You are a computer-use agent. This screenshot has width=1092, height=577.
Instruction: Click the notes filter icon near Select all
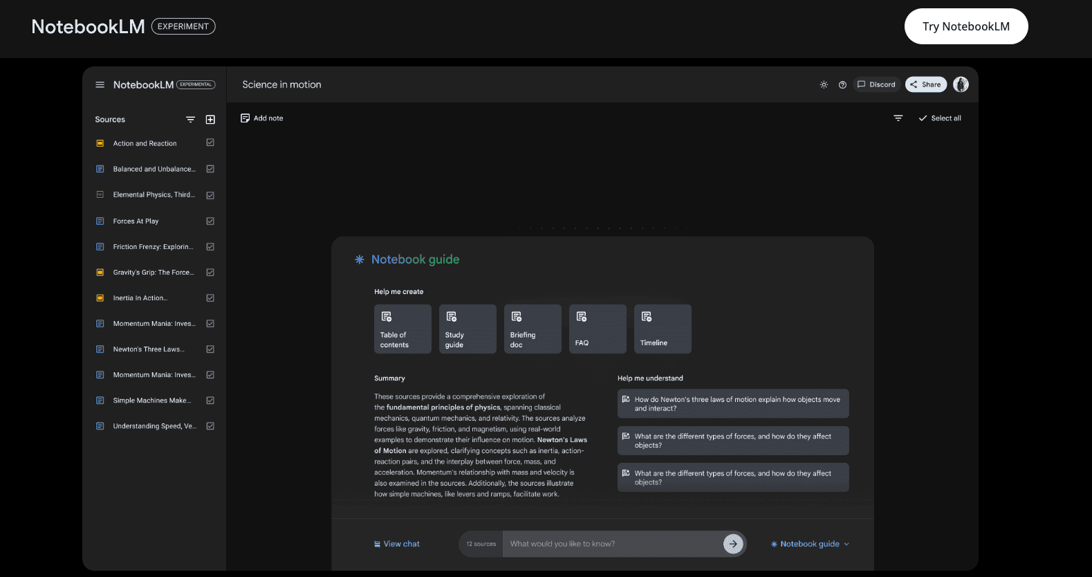pyautogui.click(x=898, y=118)
